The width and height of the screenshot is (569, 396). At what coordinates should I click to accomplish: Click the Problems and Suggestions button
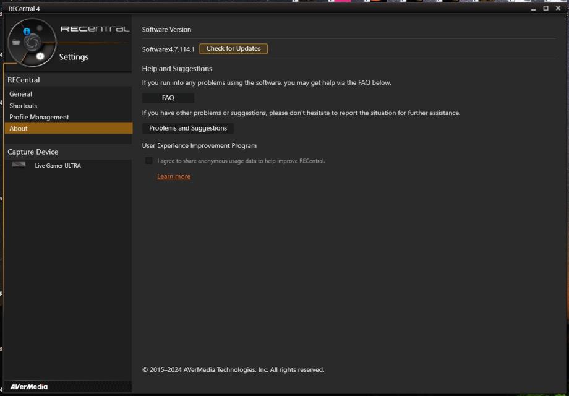188,128
